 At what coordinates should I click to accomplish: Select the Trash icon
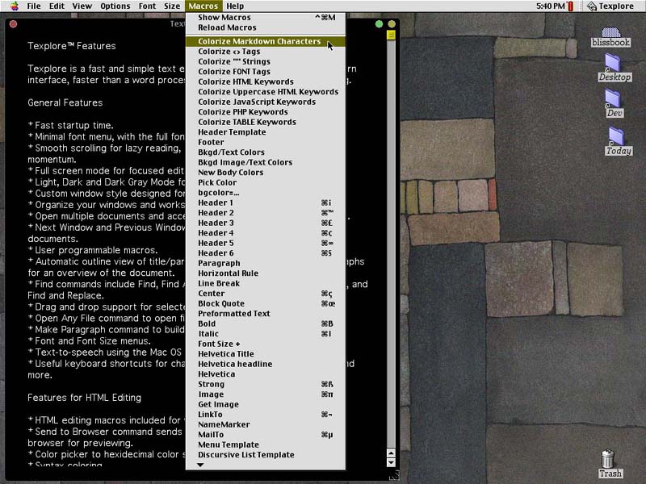[x=610, y=464]
